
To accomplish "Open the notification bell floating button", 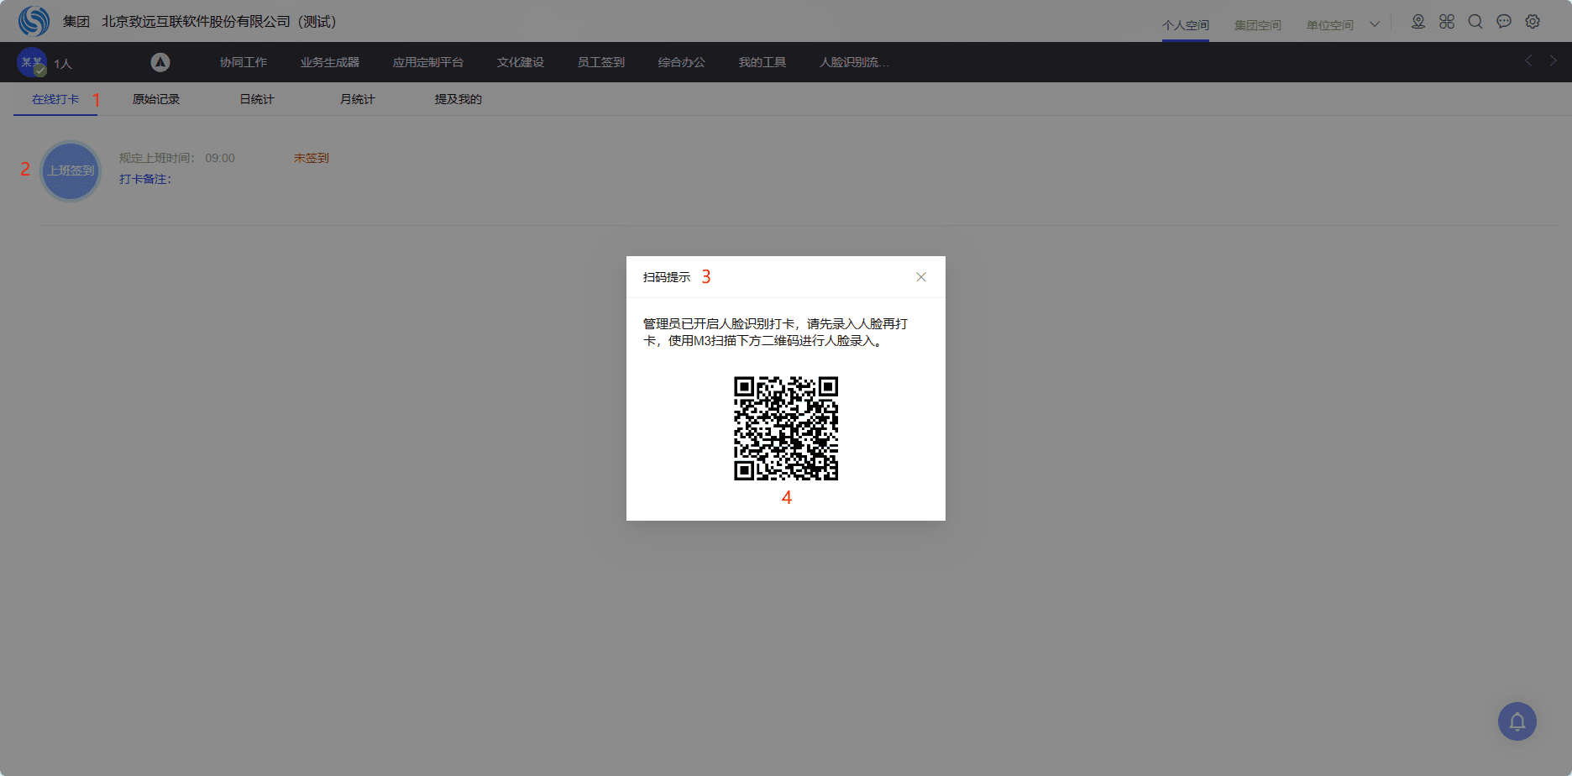I will 1517,721.
